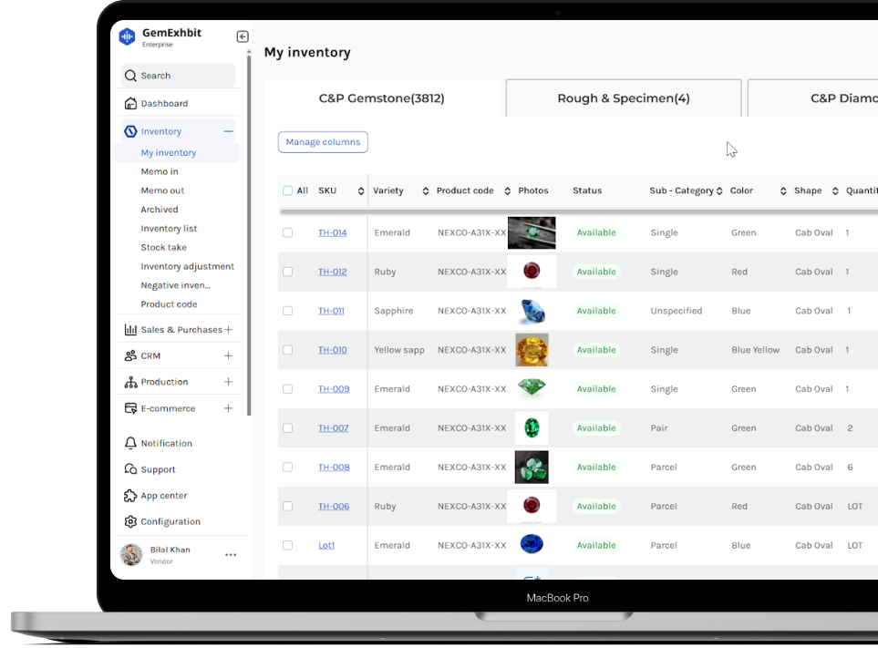Image resolution: width=878 pixels, height=648 pixels.
Task: Open user options three-dot menu
Action: click(231, 554)
